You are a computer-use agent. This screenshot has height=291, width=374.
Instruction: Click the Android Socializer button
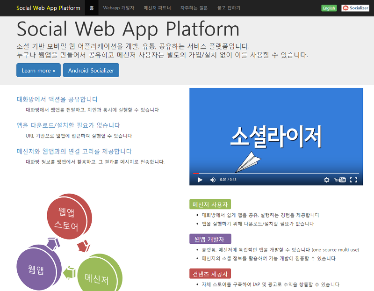click(x=91, y=70)
